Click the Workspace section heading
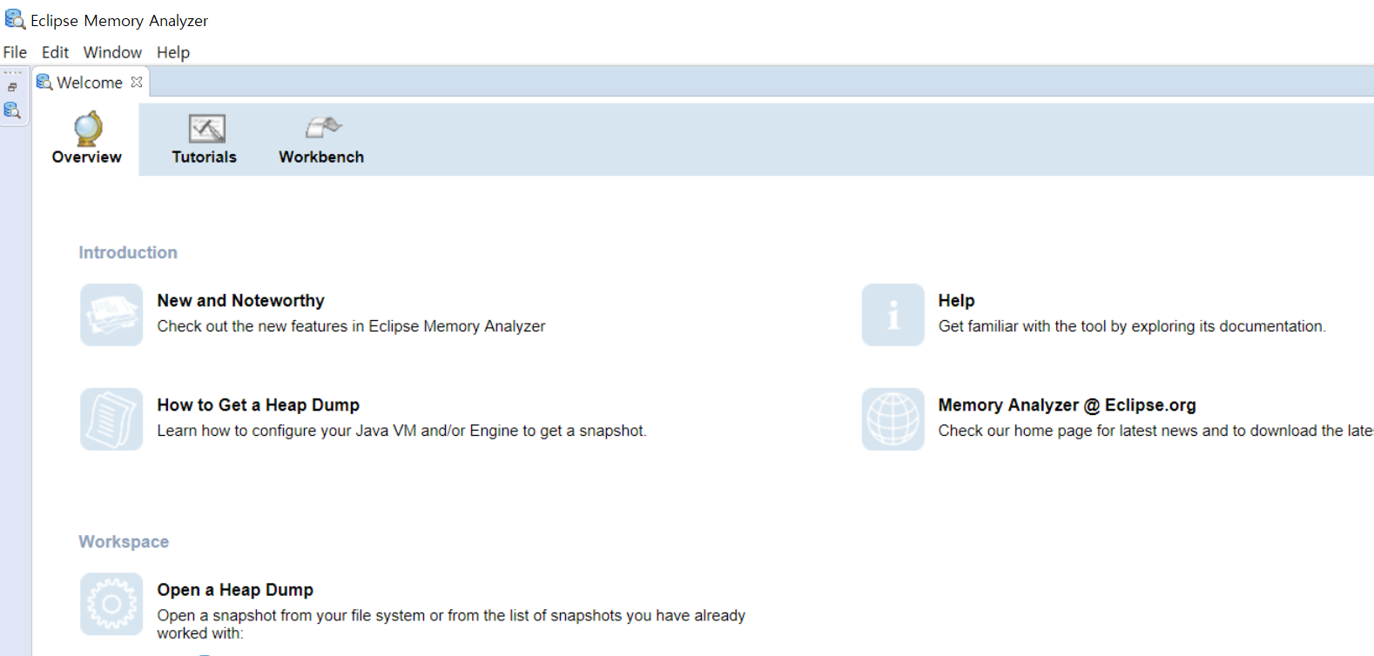Image resolution: width=1374 pixels, height=656 pixels. click(x=124, y=541)
